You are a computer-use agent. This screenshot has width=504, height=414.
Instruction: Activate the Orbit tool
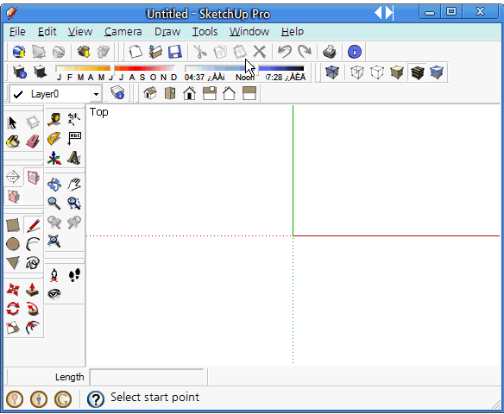(54, 185)
